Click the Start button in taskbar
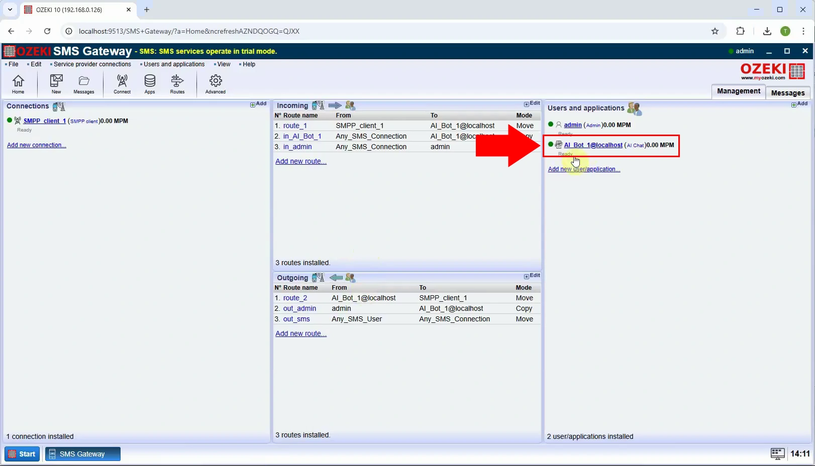This screenshot has height=466, width=815. tap(22, 454)
